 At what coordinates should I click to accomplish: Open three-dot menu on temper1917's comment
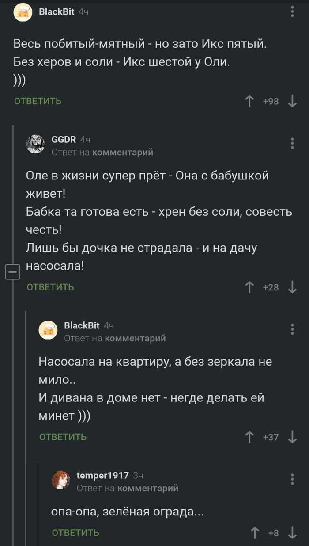pos(292,479)
